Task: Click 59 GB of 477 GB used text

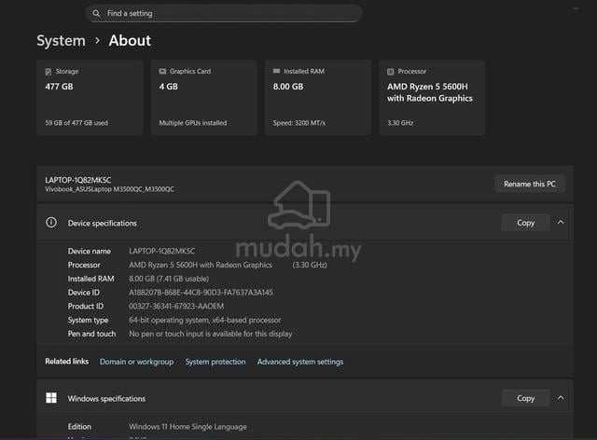Action: 76,123
